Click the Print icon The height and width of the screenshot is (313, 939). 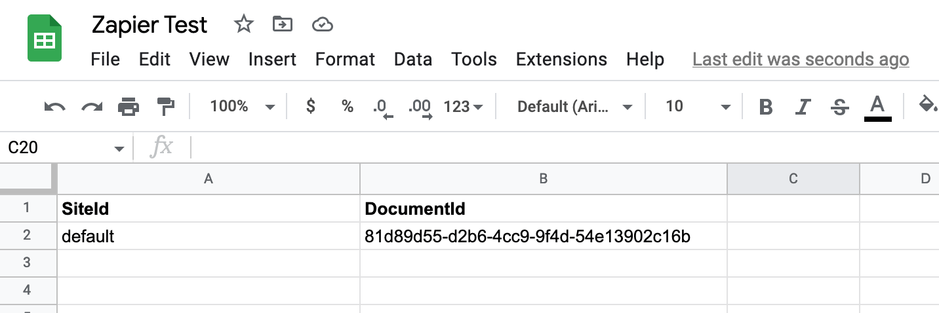[129, 106]
